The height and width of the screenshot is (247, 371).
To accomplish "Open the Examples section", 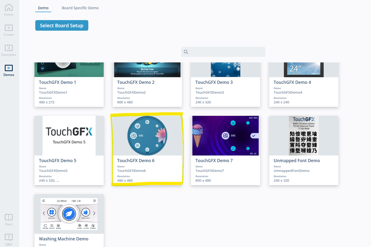I will click(x=8, y=50).
